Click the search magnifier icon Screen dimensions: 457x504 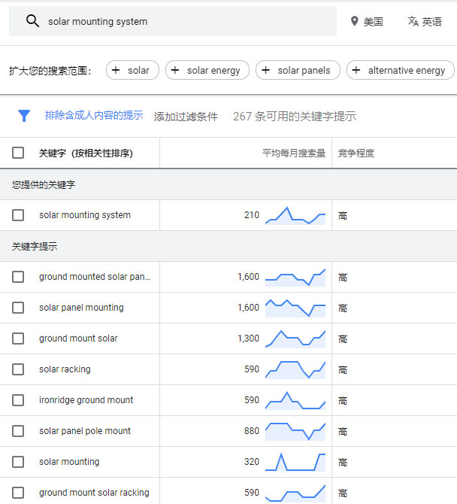32,21
